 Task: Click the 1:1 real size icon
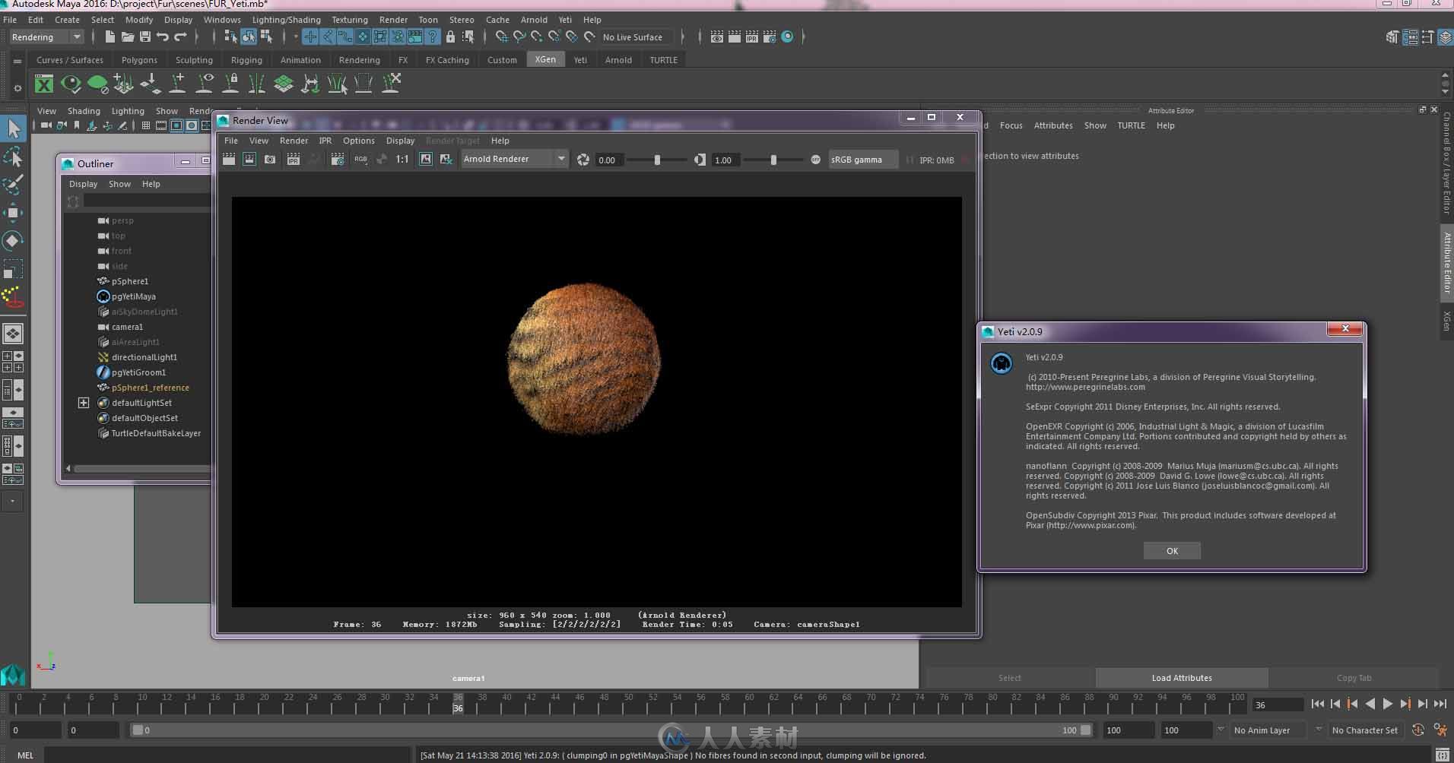pyautogui.click(x=402, y=159)
